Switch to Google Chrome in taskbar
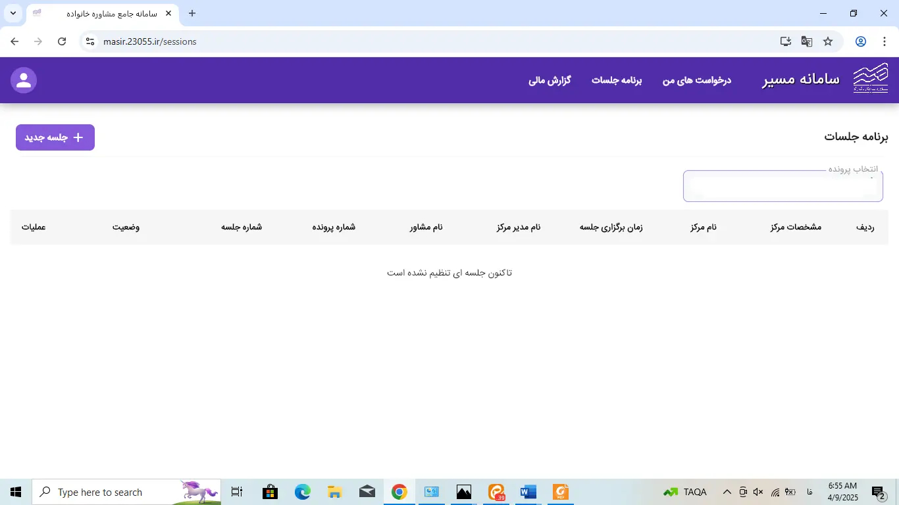899x505 pixels. pyautogui.click(x=399, y=492)
